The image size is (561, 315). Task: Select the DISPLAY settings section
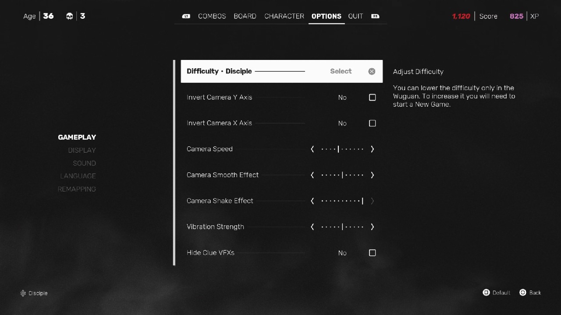[x=82, y=150]
